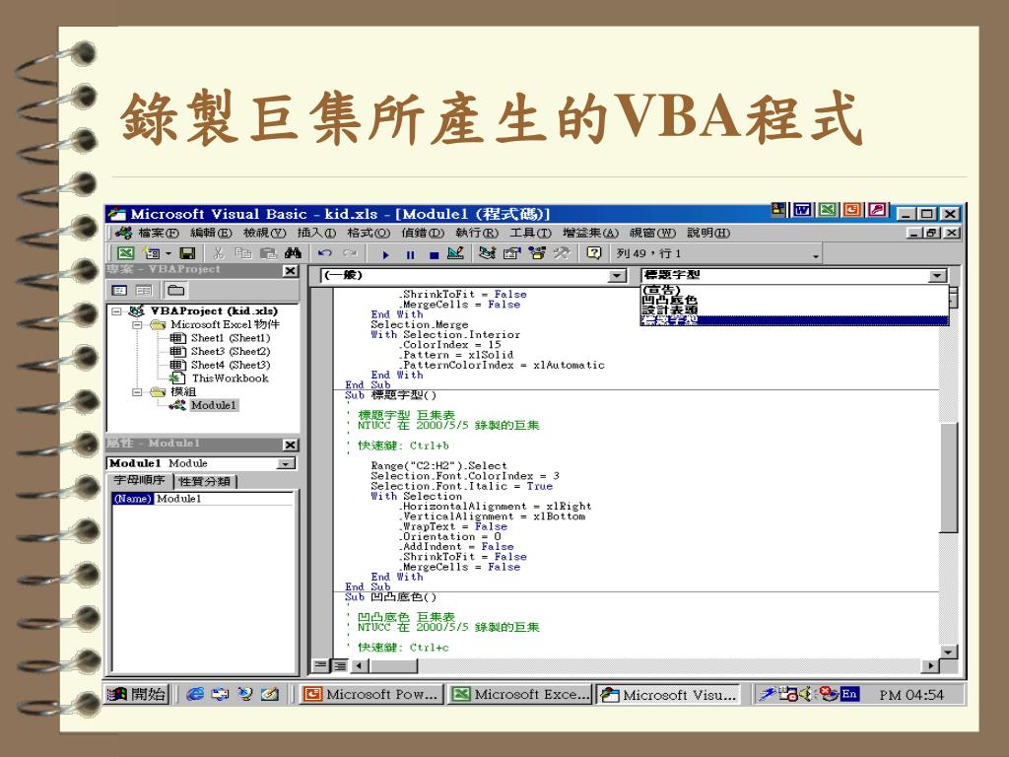1009x757 pixels.
Task: Click the Cut scissors icon
Action: (219, 253)
